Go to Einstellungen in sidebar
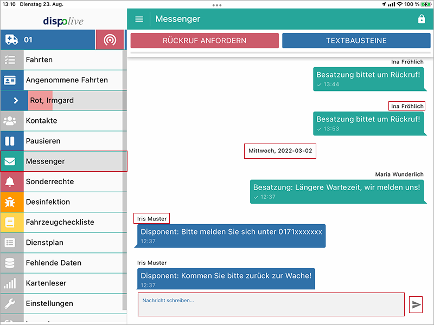The width and height of the screenshot is (434, 325). click(x=49, y=303)
